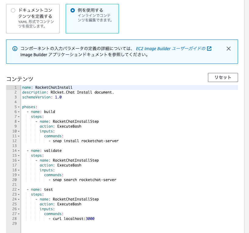Click 'ExecuteBash' action on line 9

[x=69, y=126]
